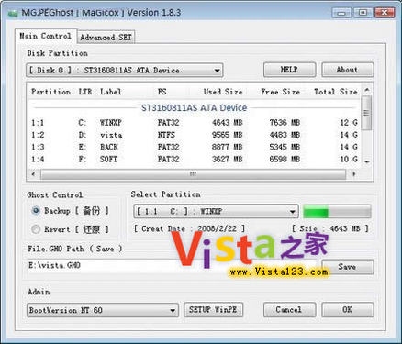Click the Save button next to path
This screenshot has width=402, height=344.
(x=348, y=267)
